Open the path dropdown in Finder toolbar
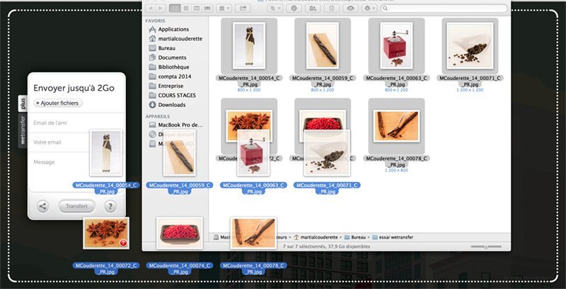The width and height of the screenshot is (566, 289). pyautogui.click(x=275, y=8)
